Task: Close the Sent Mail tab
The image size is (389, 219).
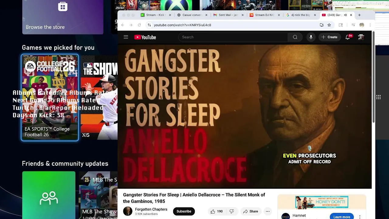Action: pos(243,15)
